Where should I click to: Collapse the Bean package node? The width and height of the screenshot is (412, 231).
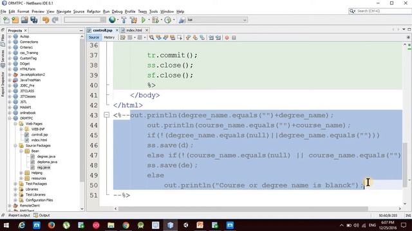tap(21, 151)
